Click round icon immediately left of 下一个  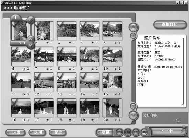tap(144, 133)
